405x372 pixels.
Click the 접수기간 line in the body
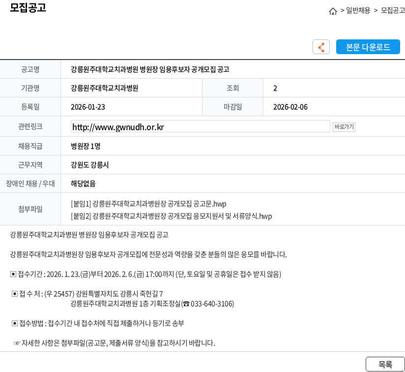(145, 274)
